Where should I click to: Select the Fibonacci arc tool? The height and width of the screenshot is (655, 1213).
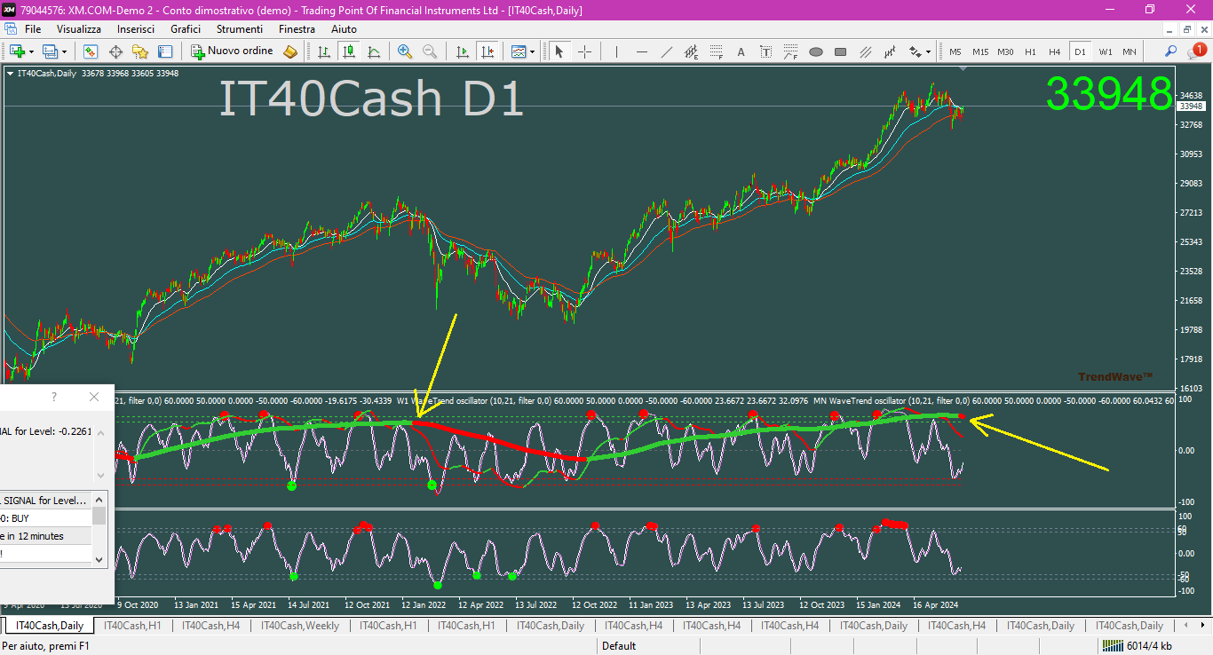point(790,51)
